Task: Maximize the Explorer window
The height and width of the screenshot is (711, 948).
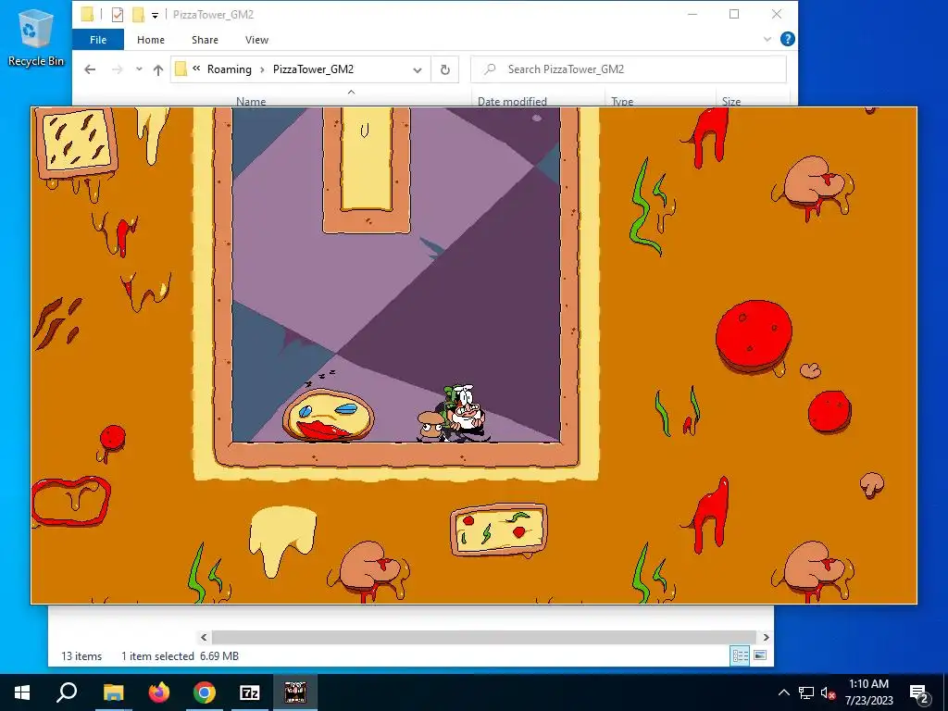Action: 734,15
